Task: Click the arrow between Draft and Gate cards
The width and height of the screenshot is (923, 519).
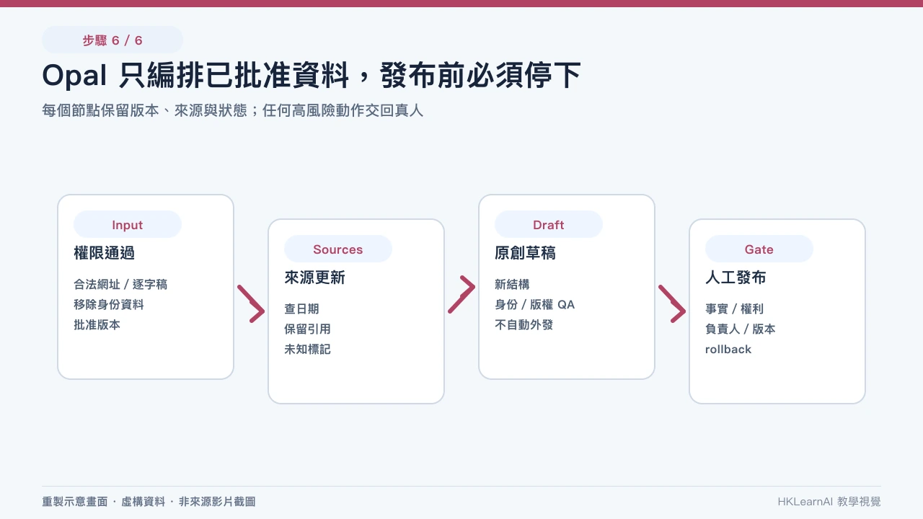Action: tap(672, 303)
